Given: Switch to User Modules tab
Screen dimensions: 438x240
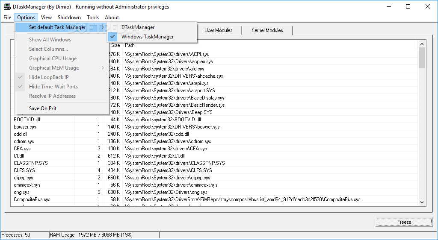Looking at the screenshot, I should point(219,30).
